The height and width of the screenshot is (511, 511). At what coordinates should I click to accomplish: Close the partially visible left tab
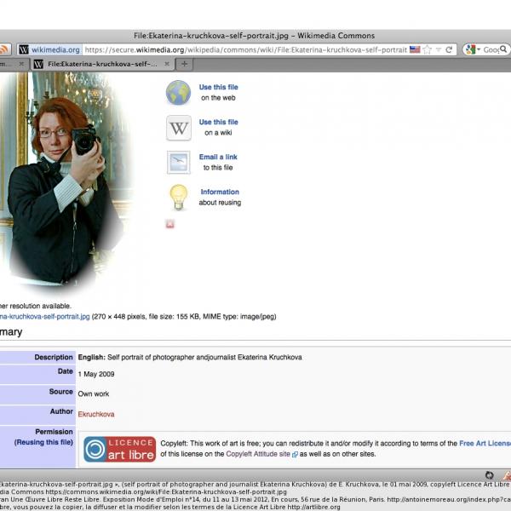21,64
